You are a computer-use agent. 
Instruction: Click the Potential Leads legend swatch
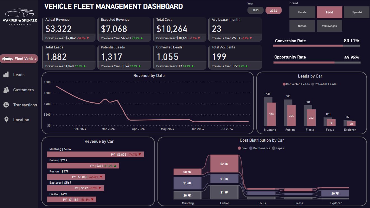pyautogui.click(x=313, y=84)
